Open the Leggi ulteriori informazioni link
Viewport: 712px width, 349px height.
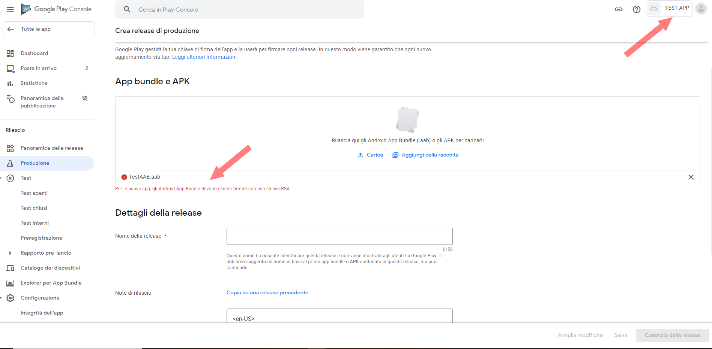pos(204,57)
